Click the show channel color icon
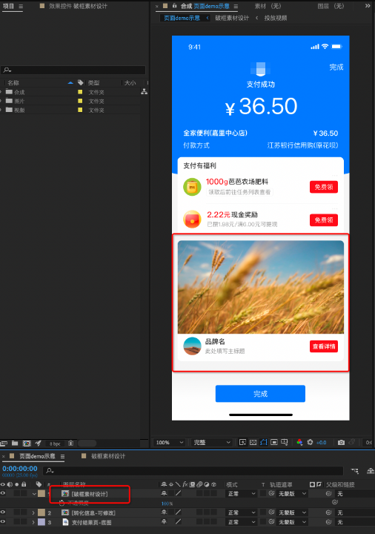Screen dimensions: 375x534 299,442
